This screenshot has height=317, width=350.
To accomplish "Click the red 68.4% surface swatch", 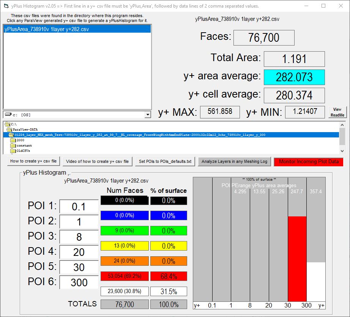I will pyautogui.click(x=169, y=276).
